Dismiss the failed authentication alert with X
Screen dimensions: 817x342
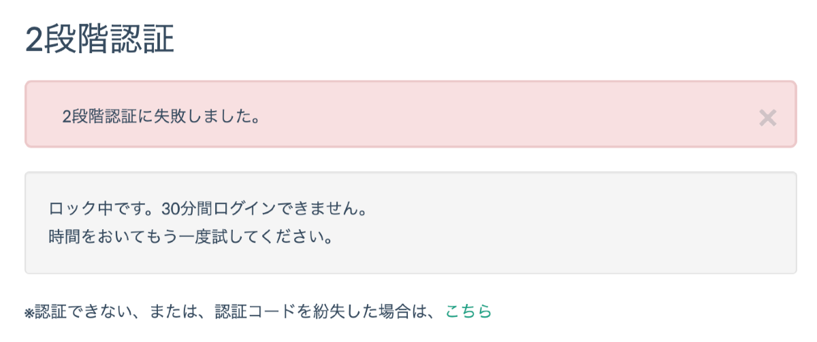tap(767, 118)
